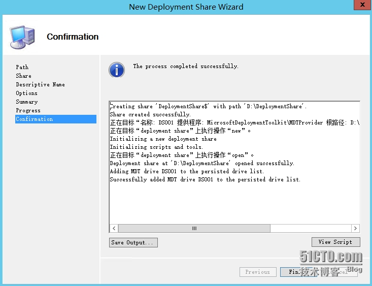The height and width of the screenshot is (286, 372).
Task: Click the line containing MicrosoftDeploymentToolkit\MDTProvider
Action: point(234,122)
